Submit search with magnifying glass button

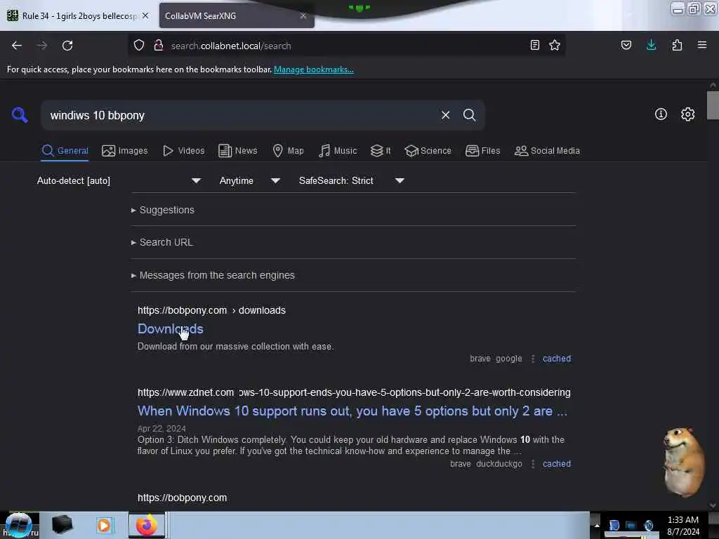[469, 115]
